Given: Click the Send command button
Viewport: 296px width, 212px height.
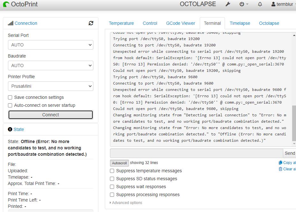Looking at the screenshot, I should [x=290, y=153].
